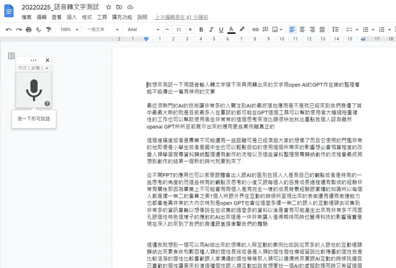
Task: Run spelling and grammar check
Action: pos(39,29)
